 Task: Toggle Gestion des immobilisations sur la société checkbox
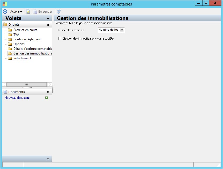pos(60,38)
